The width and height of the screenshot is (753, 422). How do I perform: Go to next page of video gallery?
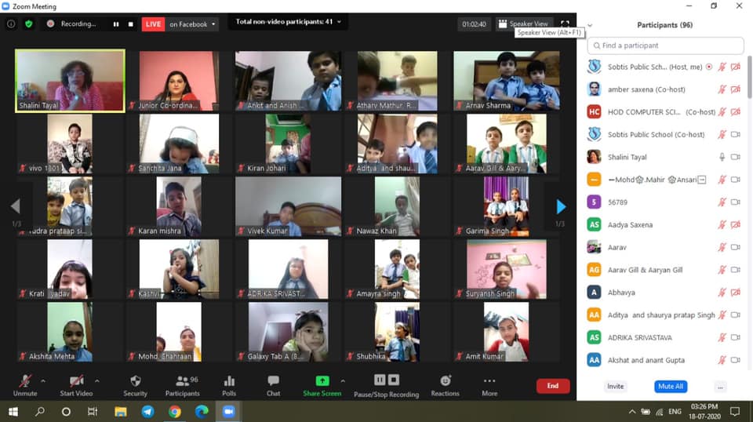click(x=560, y=206)
